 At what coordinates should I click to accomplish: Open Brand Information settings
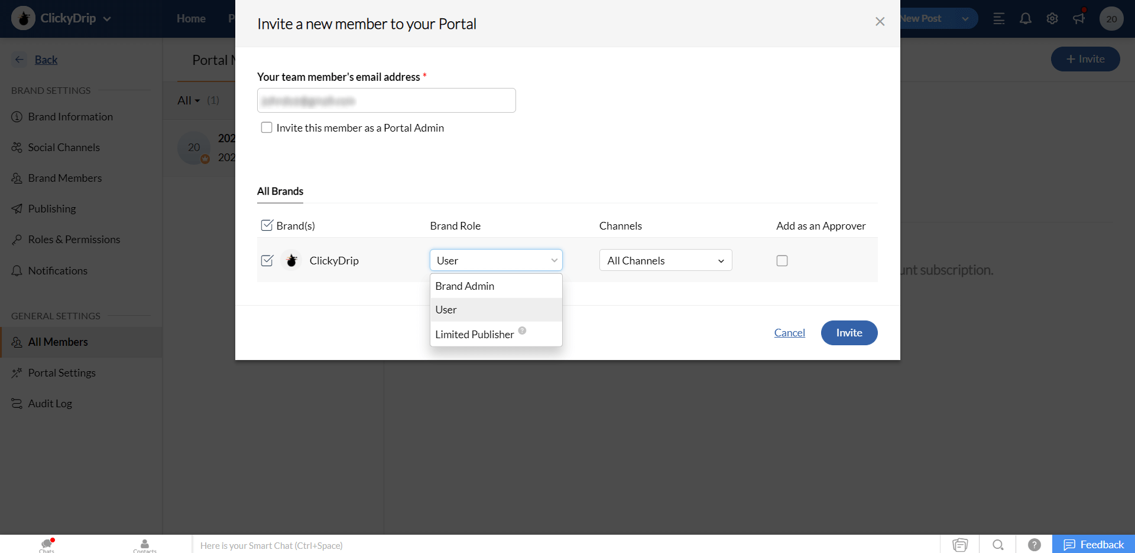pos(70,117)
